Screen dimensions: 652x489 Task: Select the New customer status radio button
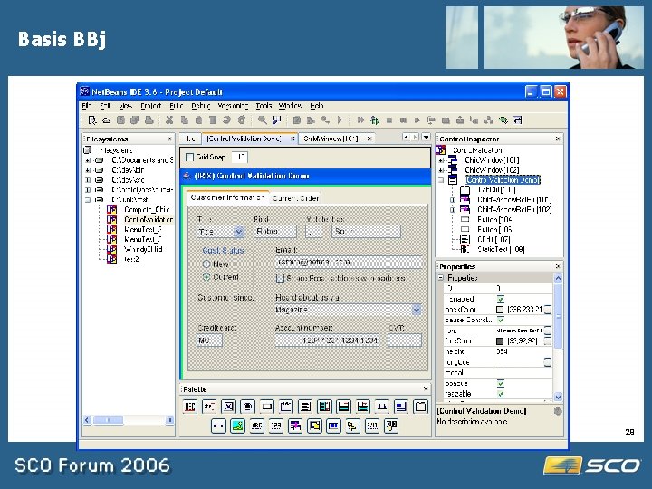click(206, 264)
